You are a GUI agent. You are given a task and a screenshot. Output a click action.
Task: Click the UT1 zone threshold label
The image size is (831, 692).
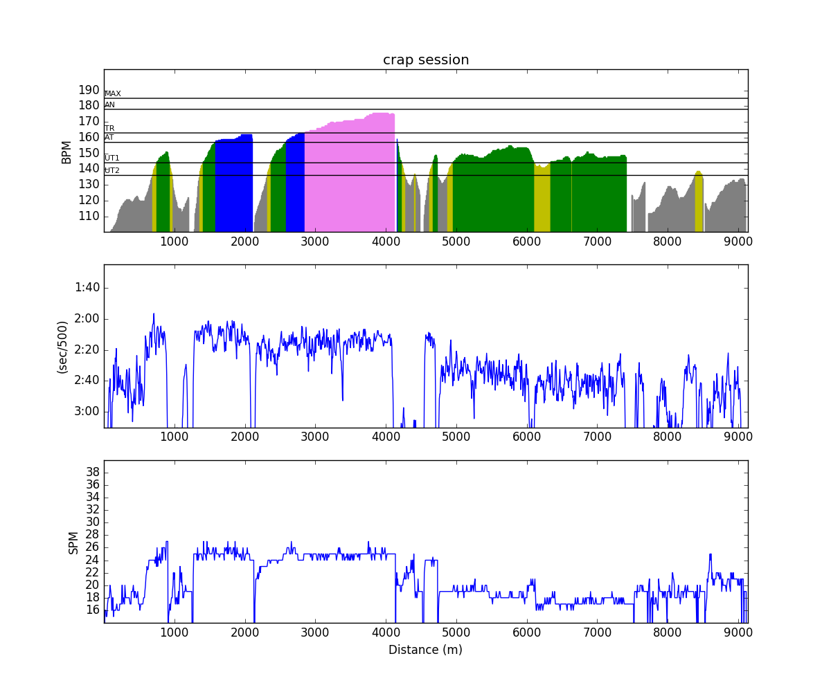112,158
